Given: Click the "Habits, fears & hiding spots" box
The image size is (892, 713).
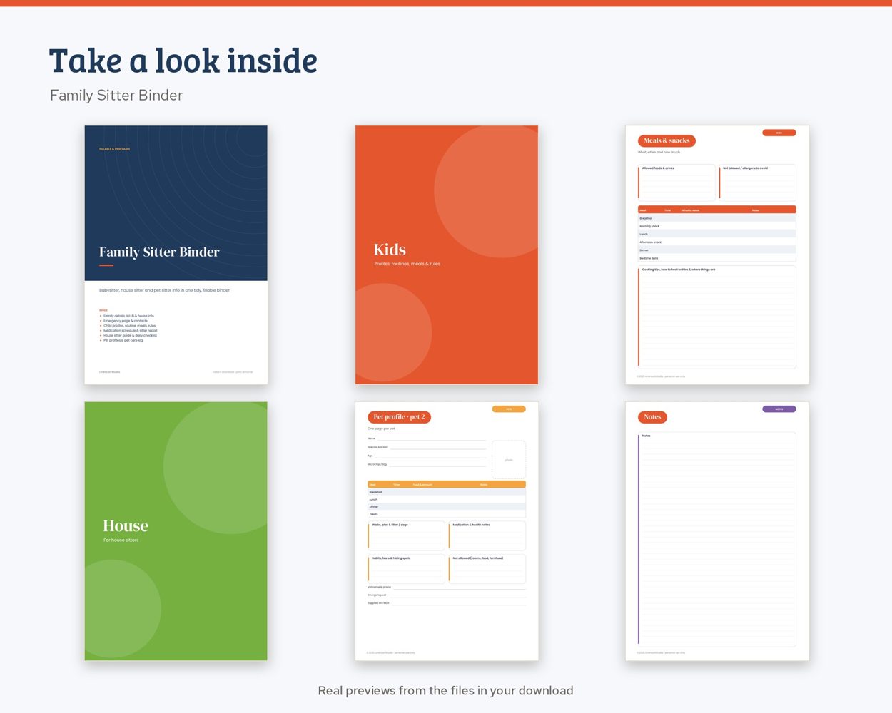Looking at the screenshot, I should [x=406, y=569].
